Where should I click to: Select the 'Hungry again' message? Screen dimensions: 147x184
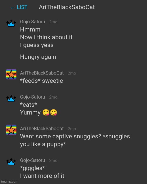pos(38,57)
